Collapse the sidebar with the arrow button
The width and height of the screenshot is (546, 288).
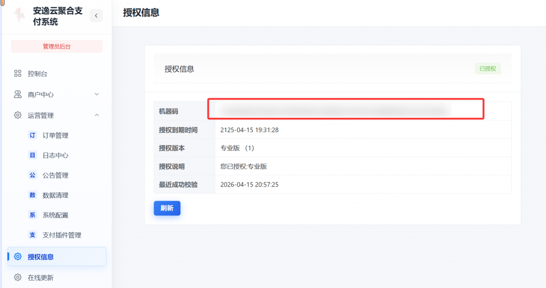[x=96, y=16]
